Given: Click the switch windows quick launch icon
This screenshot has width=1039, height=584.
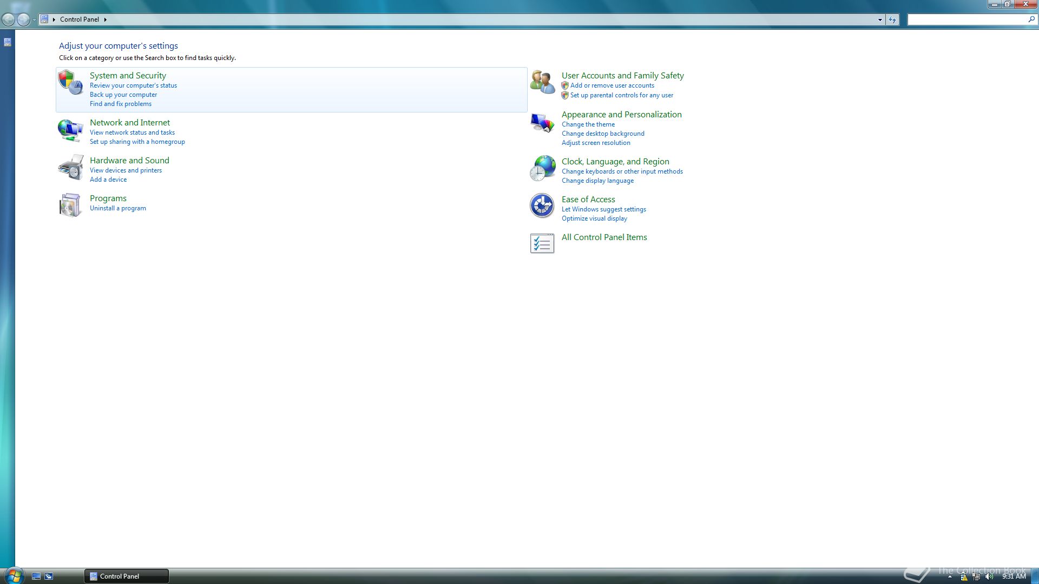Looking at the screenshot, I should (49, 576).
